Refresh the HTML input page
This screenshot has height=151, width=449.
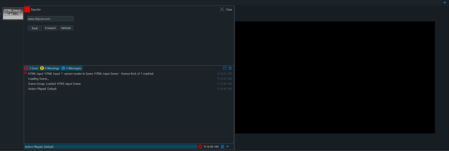(x=66, y=28)
